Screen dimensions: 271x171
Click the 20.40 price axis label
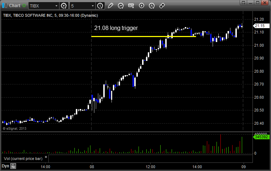(x=259, y=123)
